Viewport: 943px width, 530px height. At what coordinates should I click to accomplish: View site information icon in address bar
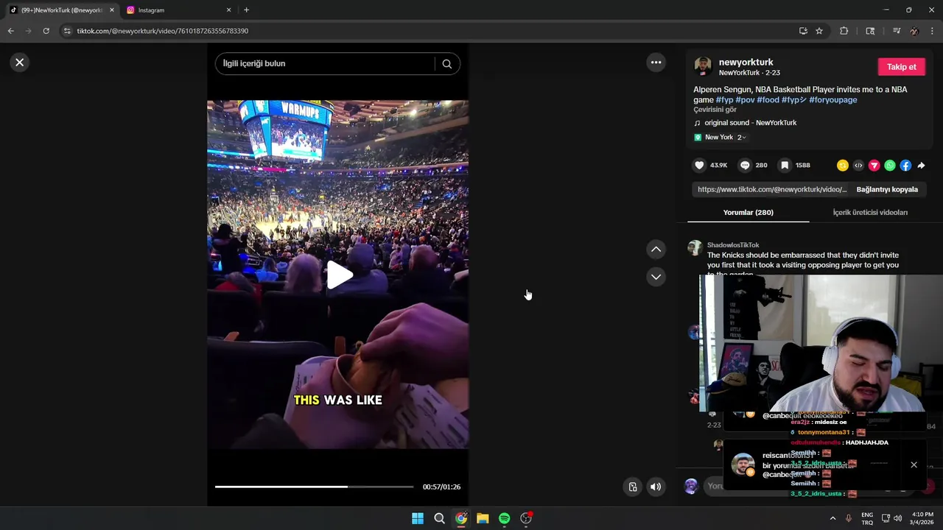(x=67, y=31)
